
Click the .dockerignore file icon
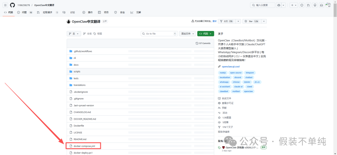pos(71,92)
